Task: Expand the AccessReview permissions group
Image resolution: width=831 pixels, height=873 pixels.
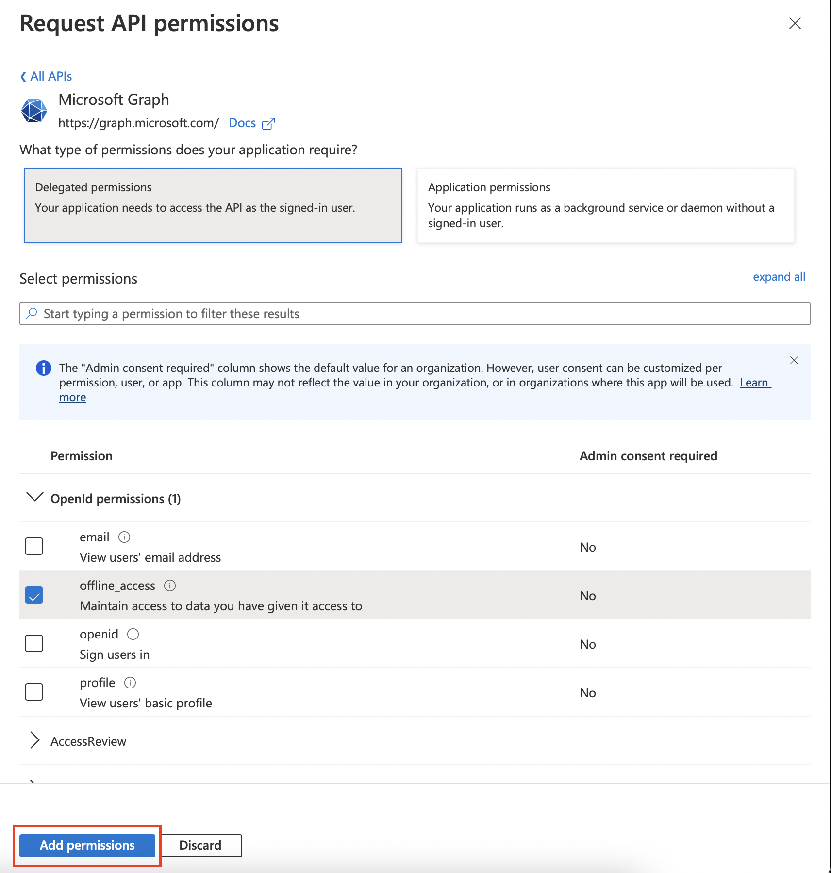Action: (x=34, y=740)
